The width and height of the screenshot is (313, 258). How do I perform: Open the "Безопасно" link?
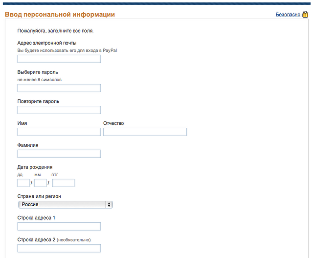coord(288,15)
